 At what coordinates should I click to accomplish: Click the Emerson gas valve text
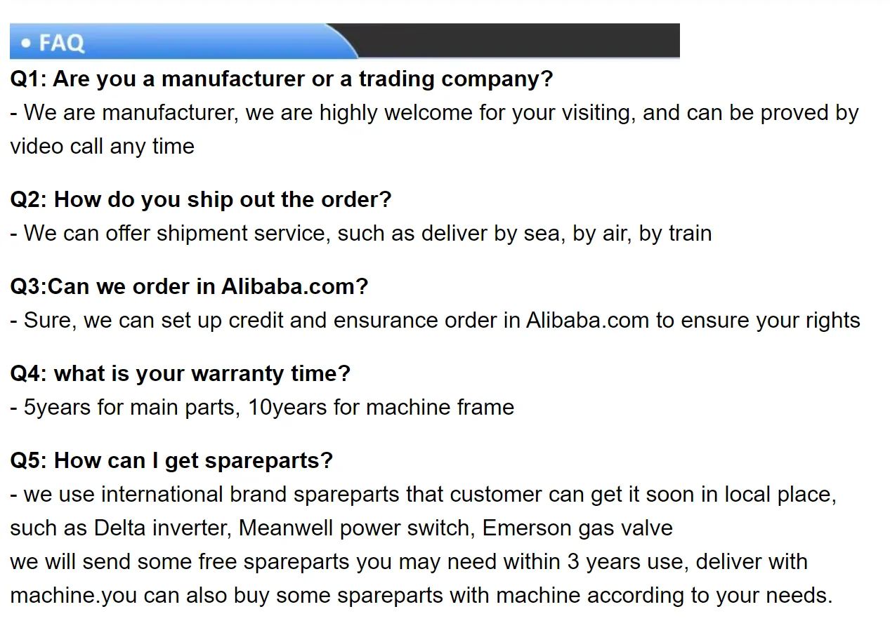click(577, 528)
